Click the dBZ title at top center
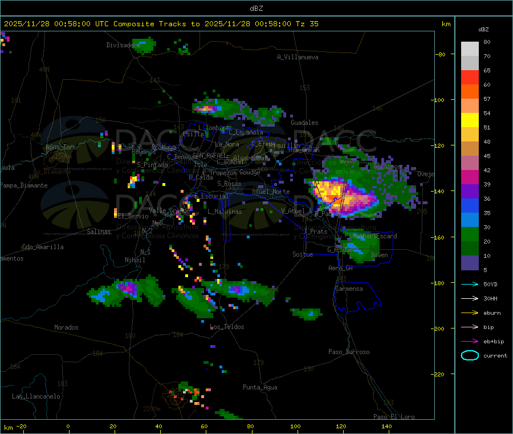 click(256, 8)
